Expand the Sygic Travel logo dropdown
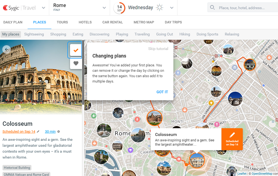Image resolution: width=278 pixels, height=176 pixels. (43, 8)
